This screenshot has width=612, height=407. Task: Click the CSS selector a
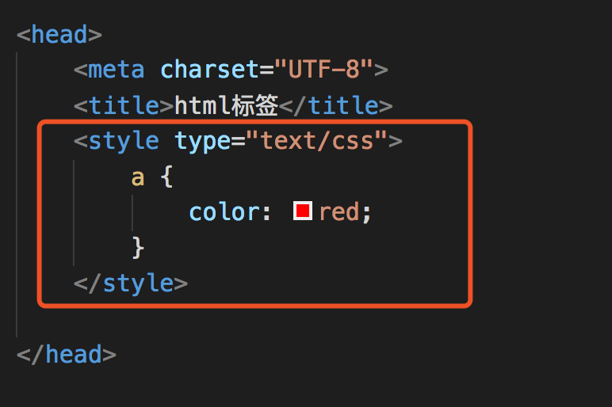pyautogui.click(x=138, y=177)
